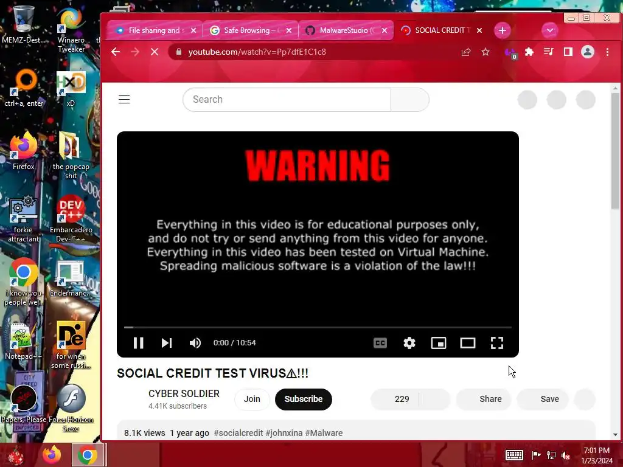Share this page icon
This screenshot has height=467, width=623.
point(465,52)
